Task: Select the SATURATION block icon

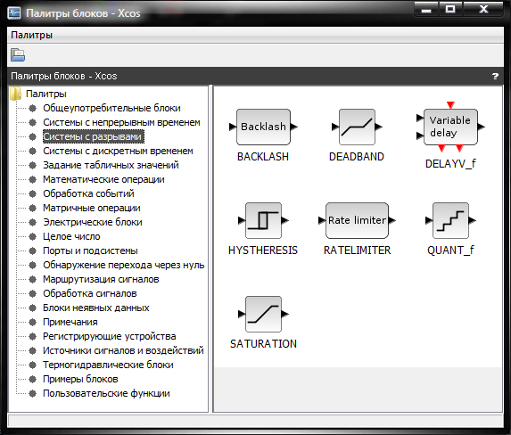Action: (263, 314)
